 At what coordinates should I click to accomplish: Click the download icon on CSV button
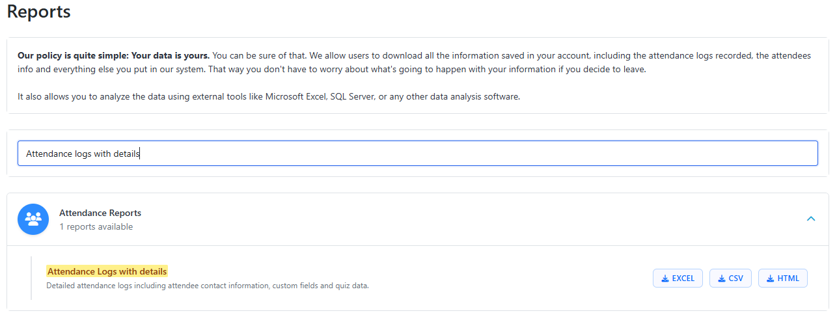(722, 278)
